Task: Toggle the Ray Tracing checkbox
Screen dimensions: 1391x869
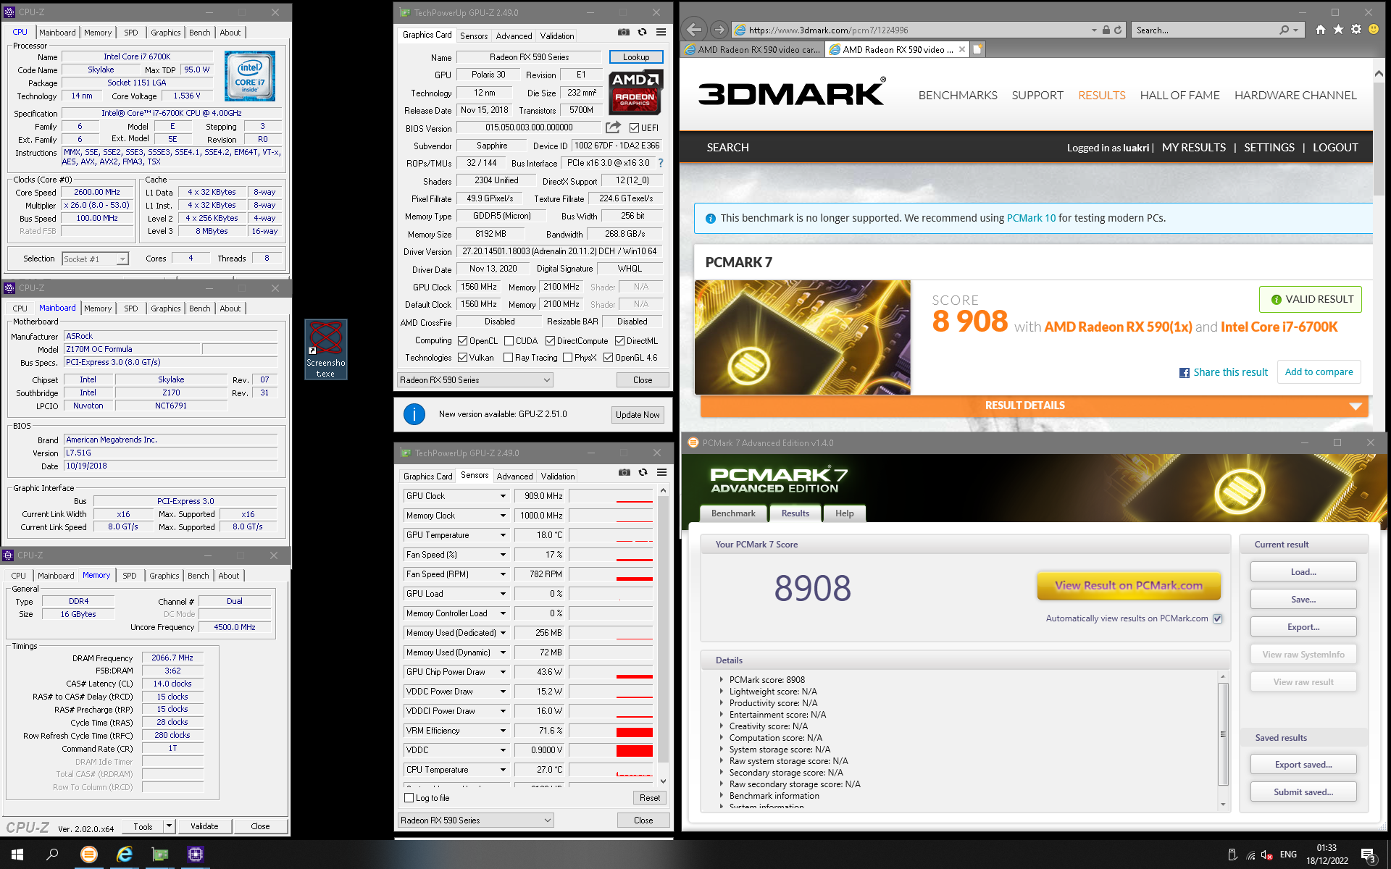Action: tap(508, 358)
